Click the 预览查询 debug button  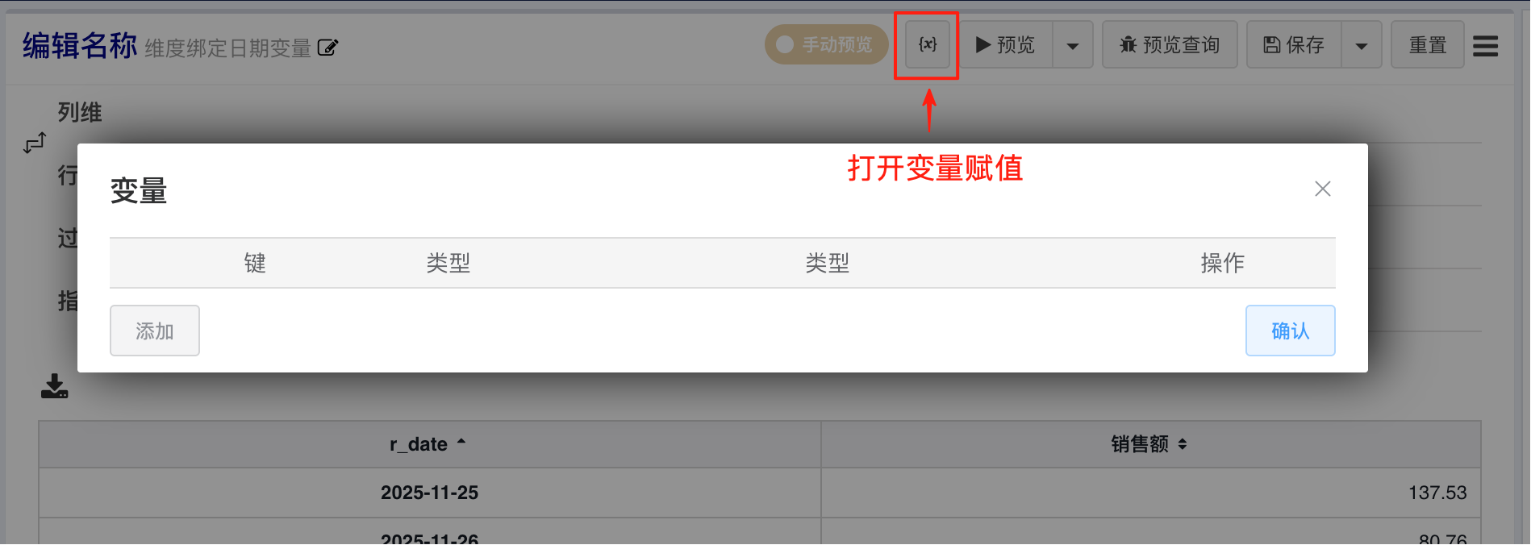[1170, 44]
